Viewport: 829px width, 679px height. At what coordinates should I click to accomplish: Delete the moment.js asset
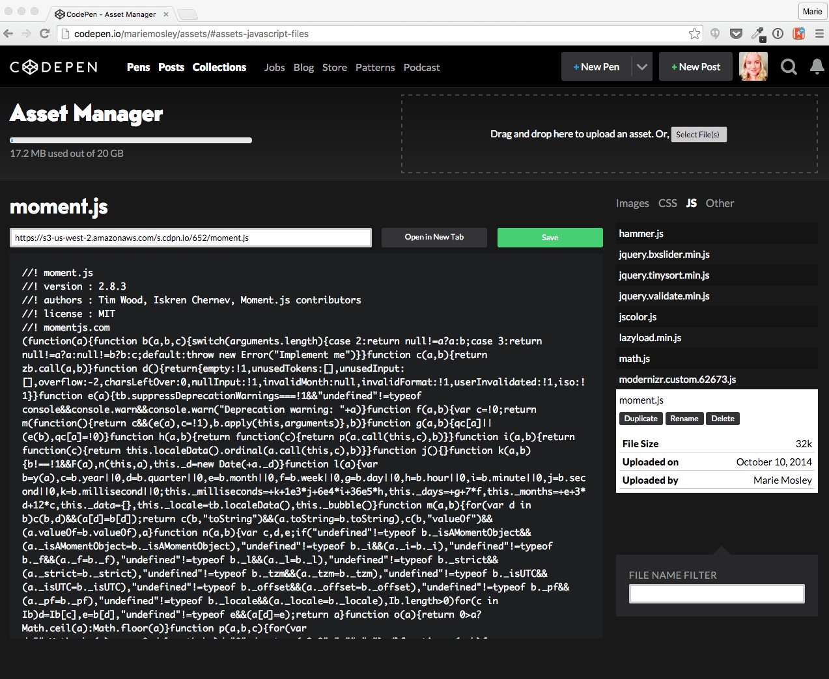[722, 419]
